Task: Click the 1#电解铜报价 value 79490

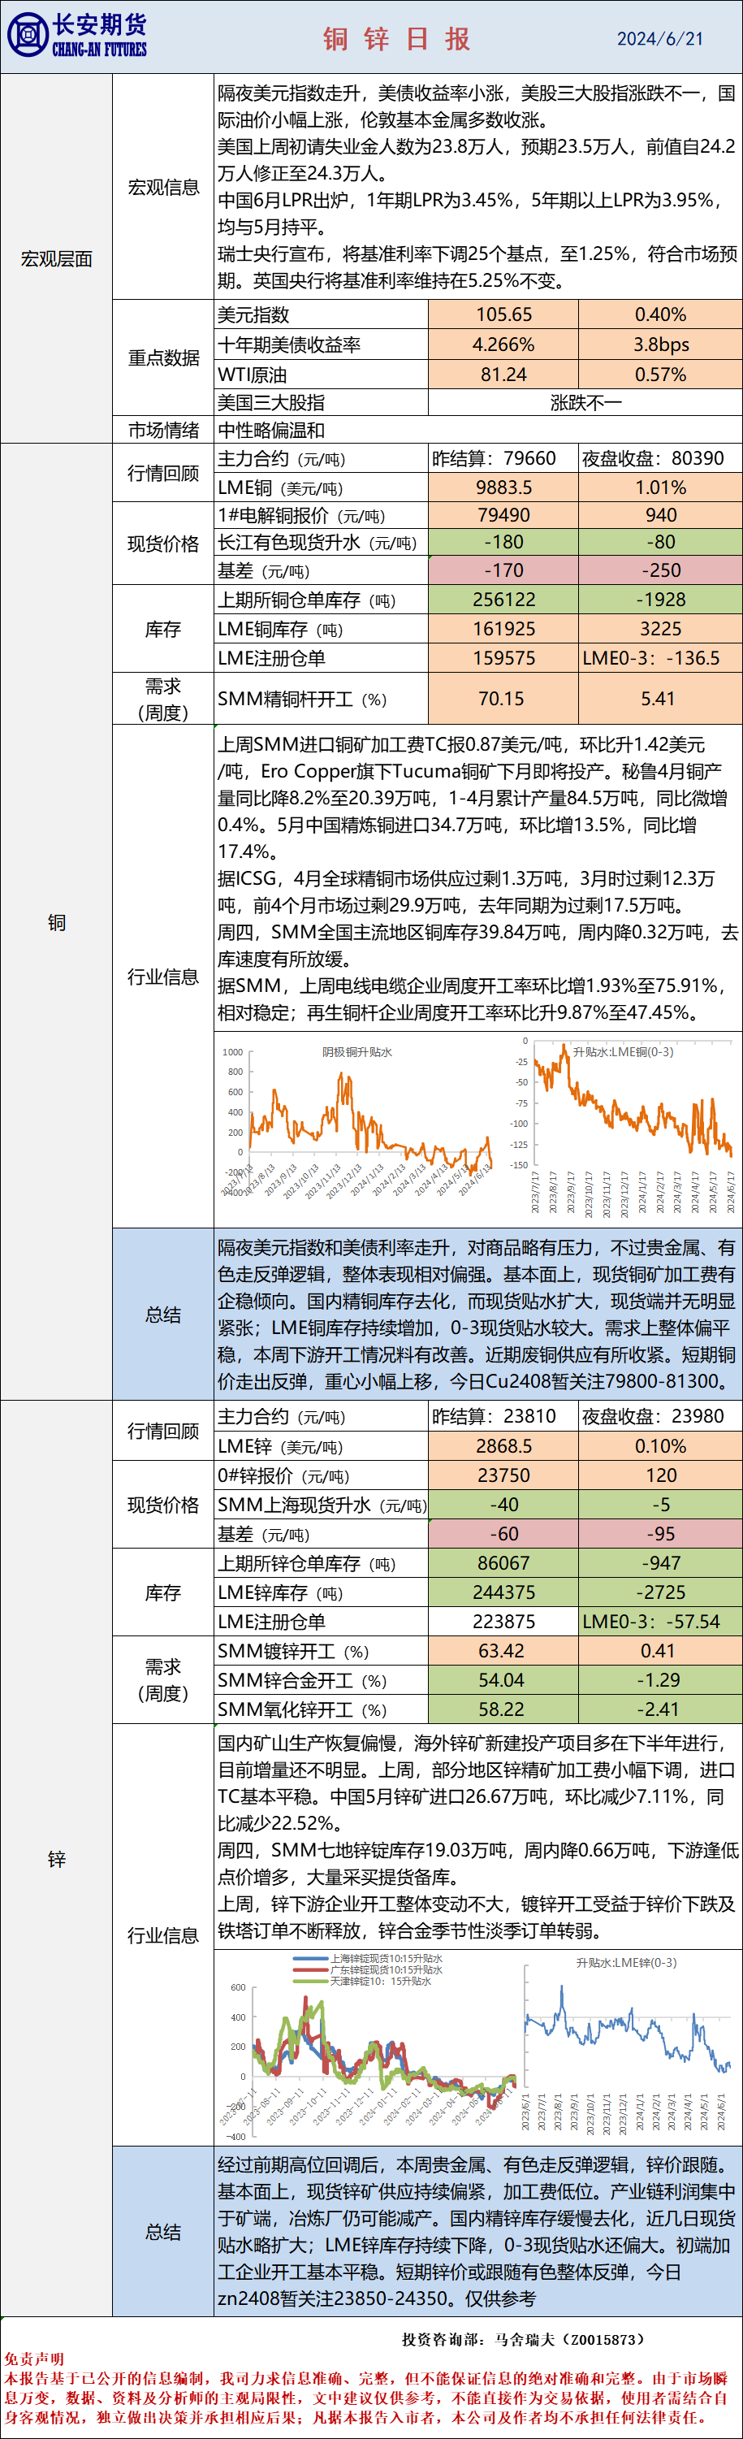Action: [x=503, y=515]
